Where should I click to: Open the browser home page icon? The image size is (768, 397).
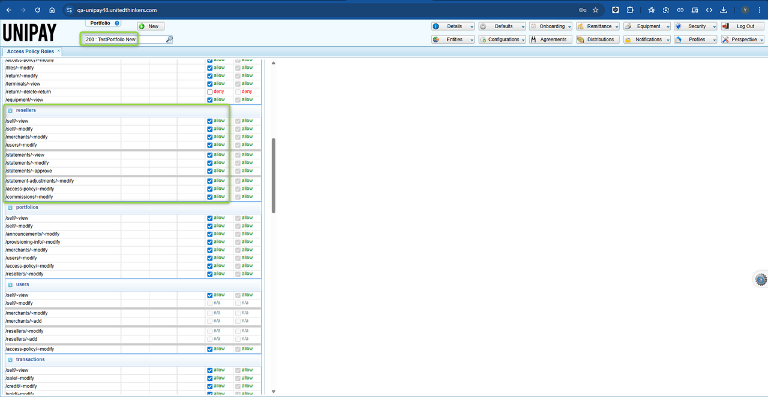pyautogui.click(x=52, y=10)
